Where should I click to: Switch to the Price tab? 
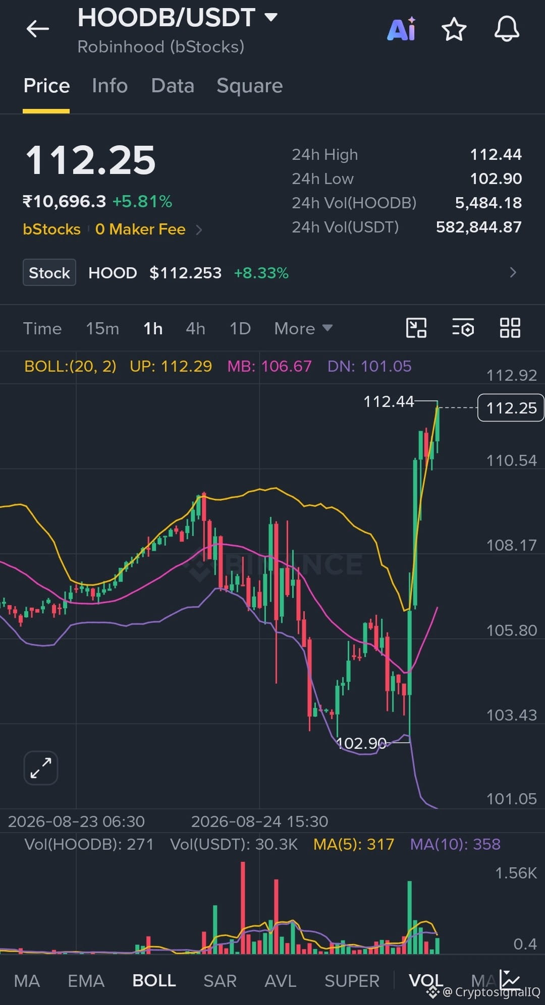click(46, 86)
